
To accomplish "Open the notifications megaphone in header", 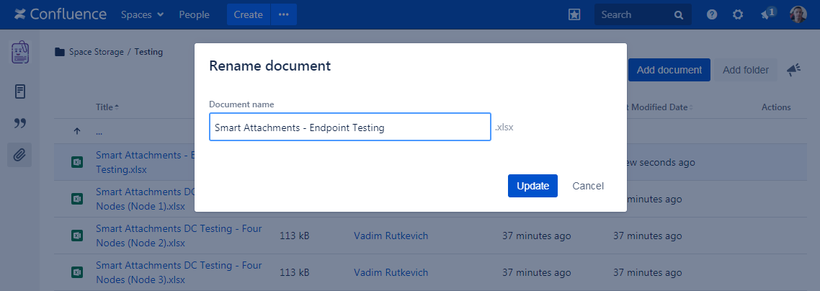I will pyautogui.click(x=768, y=14).
